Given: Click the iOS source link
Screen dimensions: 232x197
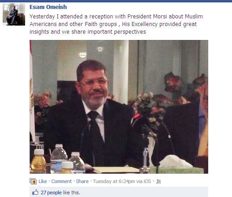Looking at the screenshot, I should [x=147, y=181].
